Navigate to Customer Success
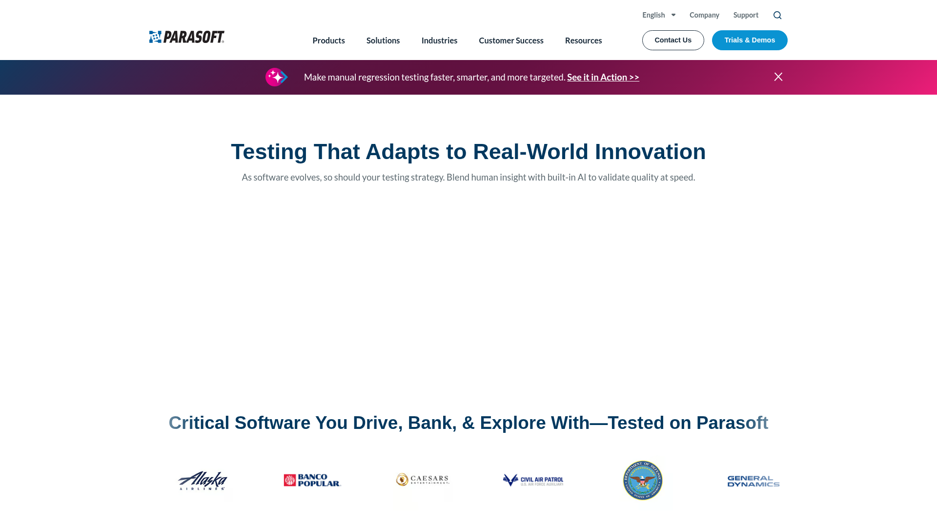 coord(511,41)
